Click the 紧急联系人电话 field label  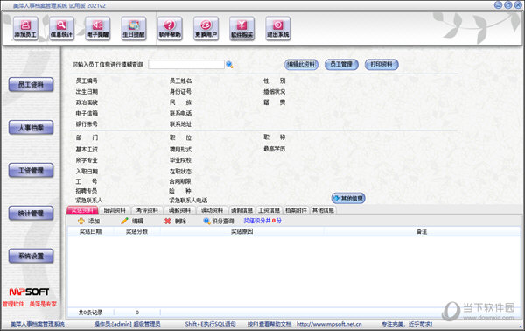click(x=188, y=201)
